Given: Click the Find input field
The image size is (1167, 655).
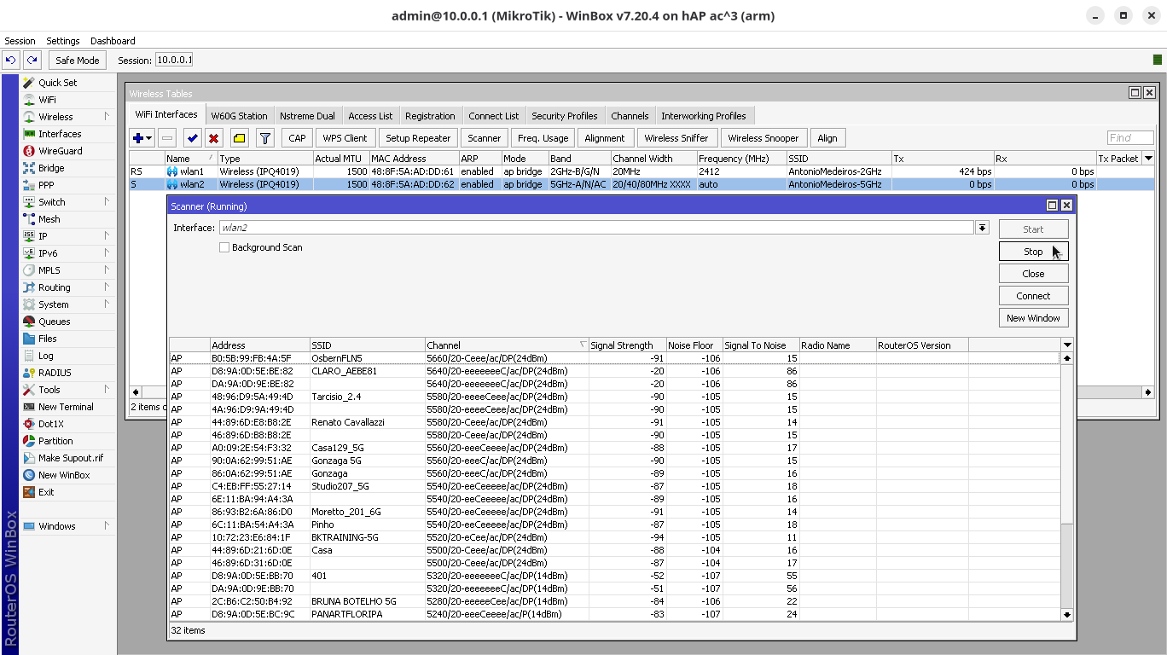Looking at the screenshot, I should pyautogui.click(x=1129, y=138).
